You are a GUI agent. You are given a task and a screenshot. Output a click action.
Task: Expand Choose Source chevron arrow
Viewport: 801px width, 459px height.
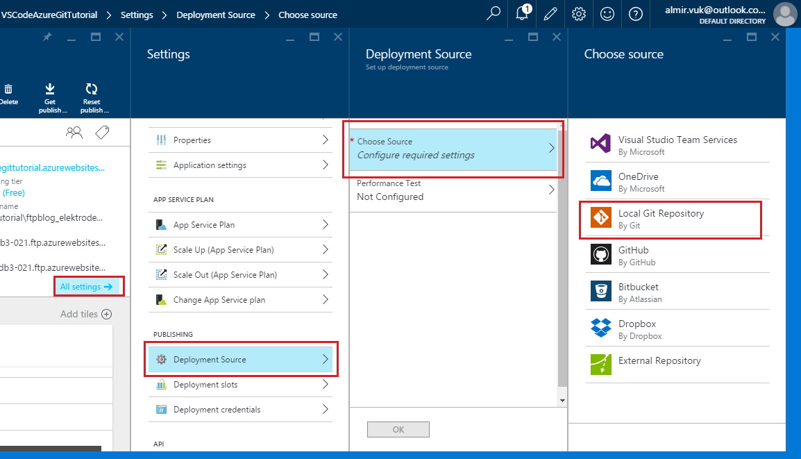click(551, 148)
